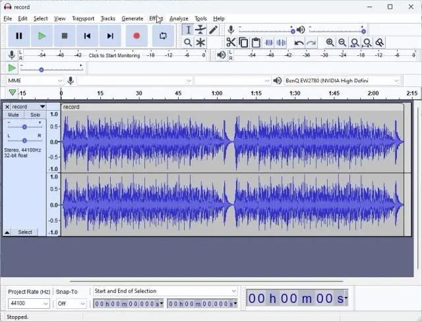Open the Generate menu
The height and width of the screenshot is (322, 422).
pos(132,18)
